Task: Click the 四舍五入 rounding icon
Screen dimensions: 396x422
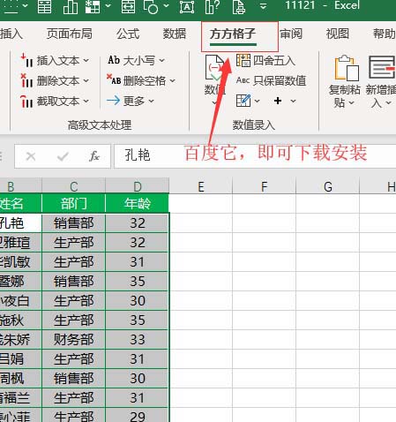Action: [243, 60]
